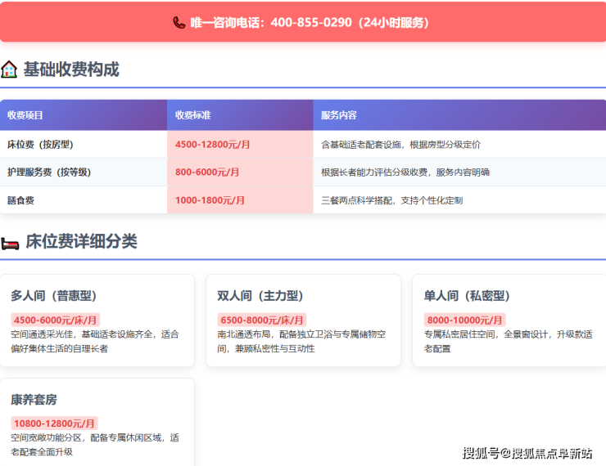Open the 多人间（普惠型） card title
The height and width of the screenshot is (466, 606).
point(57,296)
